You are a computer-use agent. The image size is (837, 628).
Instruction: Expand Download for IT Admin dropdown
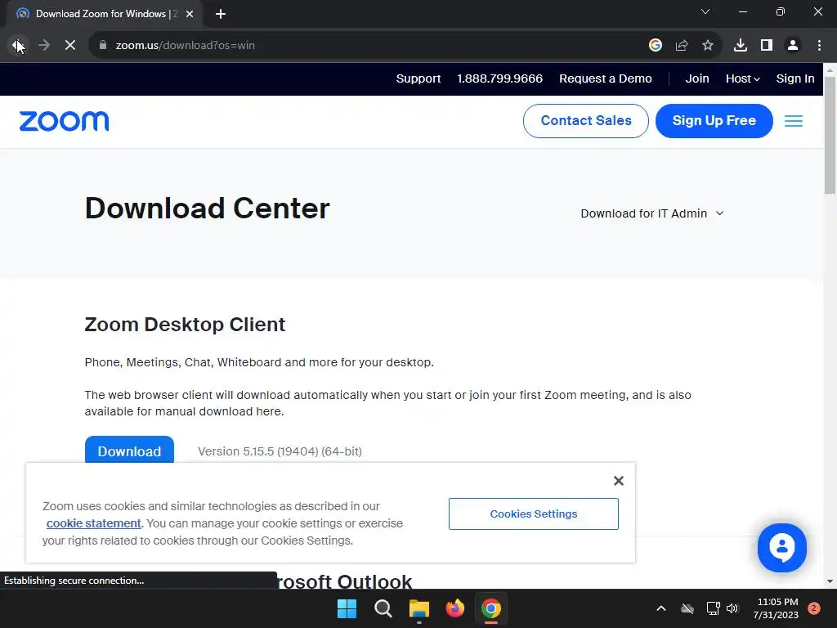tap(651, 213)
